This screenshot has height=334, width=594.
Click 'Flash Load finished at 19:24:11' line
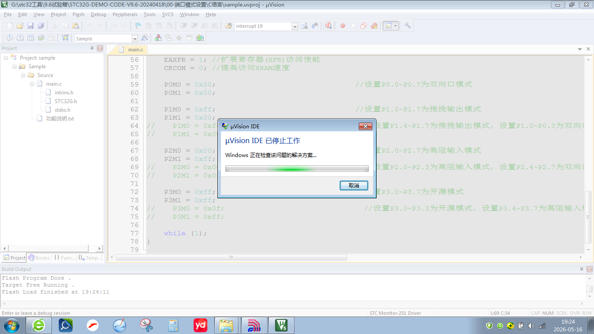[56, 292]
